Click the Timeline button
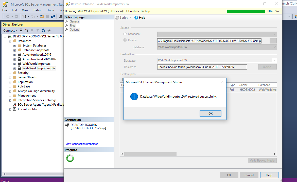 (x=267, y=67)
